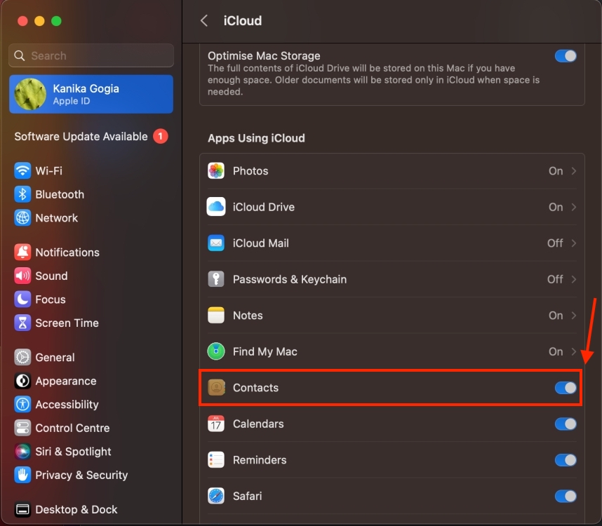
Task: Click the Sound speaker icon
Action: pyautogui.click(x=22, y=276)
